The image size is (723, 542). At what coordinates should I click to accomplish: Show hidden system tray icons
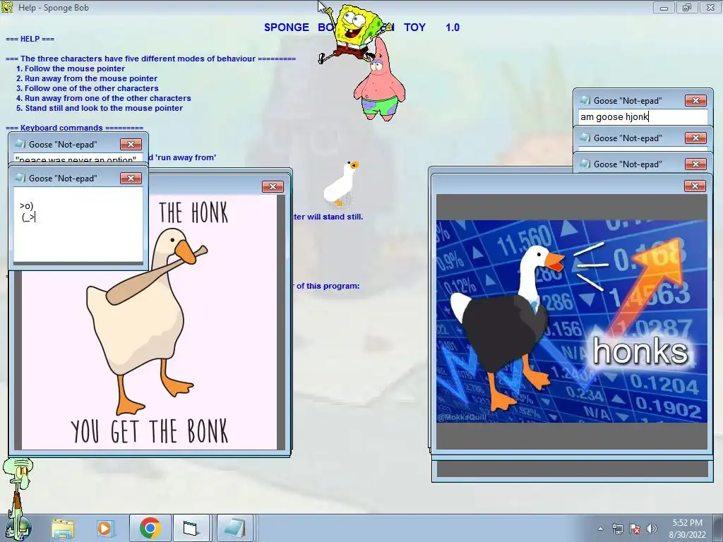pyautogui.click(x=600, y=529)
